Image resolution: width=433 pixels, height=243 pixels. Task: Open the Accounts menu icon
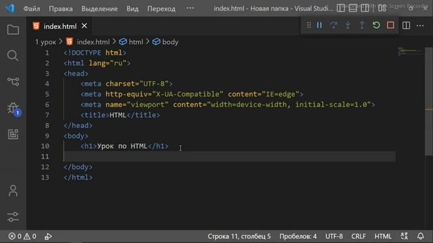click(13, 191)
